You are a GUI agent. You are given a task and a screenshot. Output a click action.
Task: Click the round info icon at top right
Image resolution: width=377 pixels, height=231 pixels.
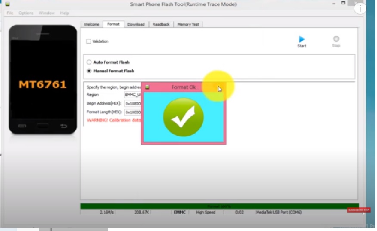[x=360, y=9]
